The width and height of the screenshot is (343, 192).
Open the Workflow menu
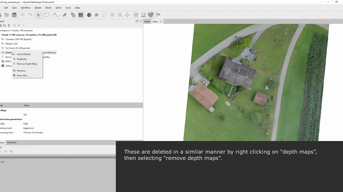point(26,8)
